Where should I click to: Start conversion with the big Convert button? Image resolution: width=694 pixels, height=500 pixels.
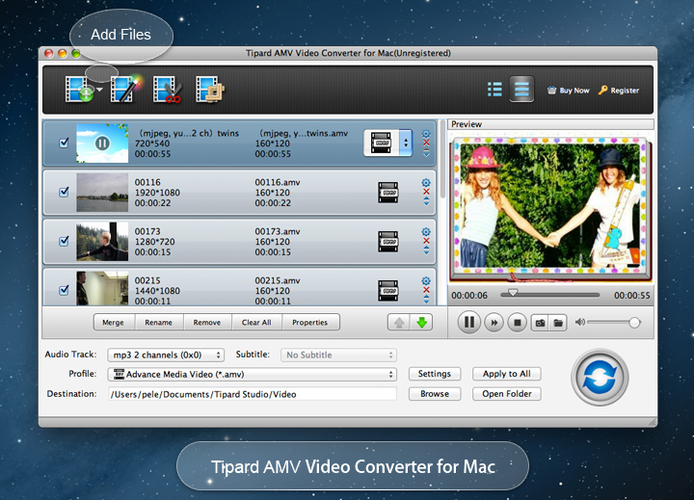[600, 378]
